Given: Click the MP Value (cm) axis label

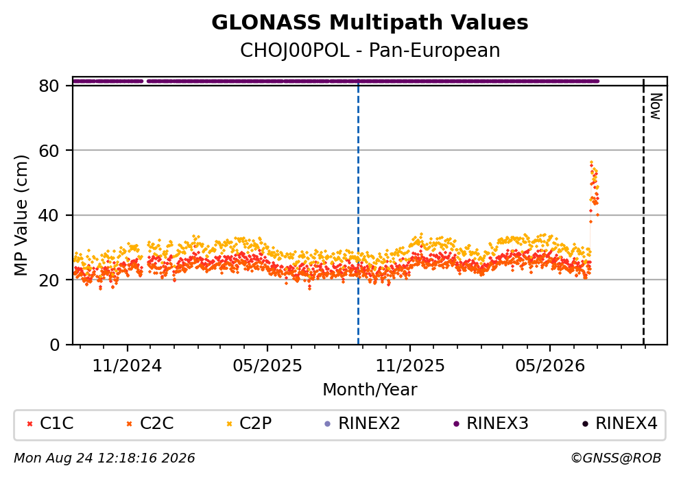Looking at the screenshot, I should 21,216.
